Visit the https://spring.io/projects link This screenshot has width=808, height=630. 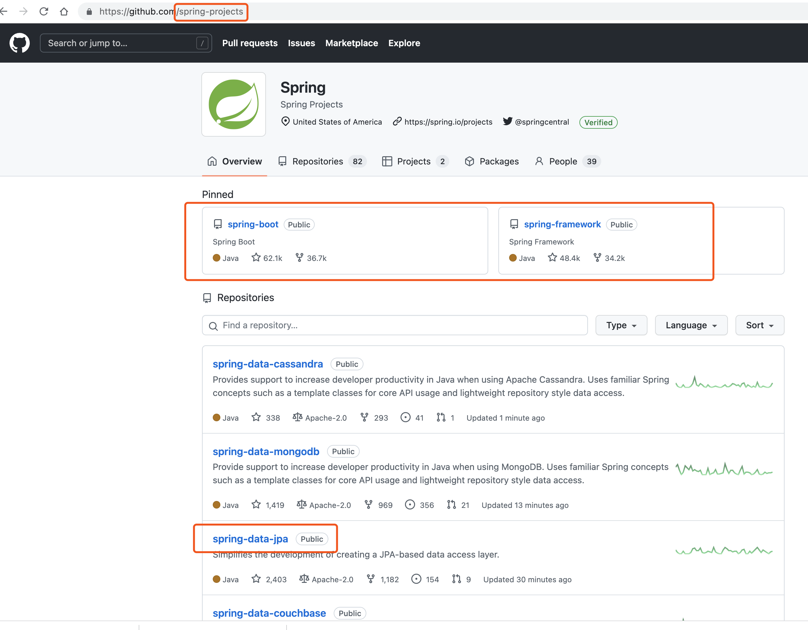448,122
